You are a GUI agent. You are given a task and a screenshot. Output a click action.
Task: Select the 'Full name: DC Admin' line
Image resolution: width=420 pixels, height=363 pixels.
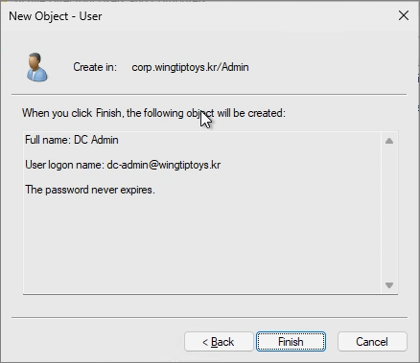(72, 140)
